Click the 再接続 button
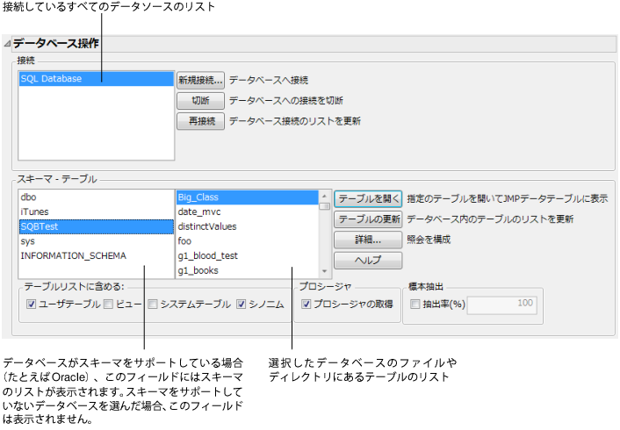Viewport: 620px width, 430px height. click(200, 121)
